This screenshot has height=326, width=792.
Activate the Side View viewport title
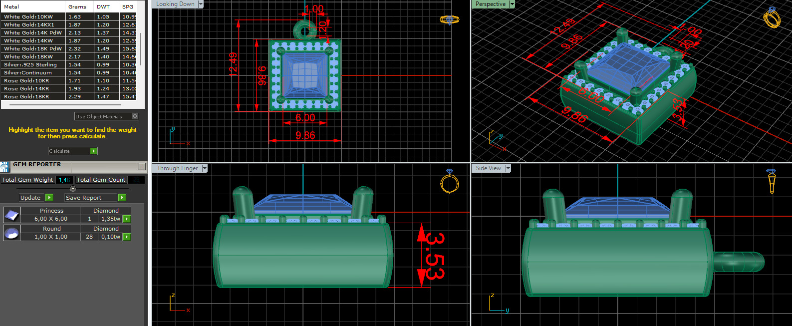489,168
